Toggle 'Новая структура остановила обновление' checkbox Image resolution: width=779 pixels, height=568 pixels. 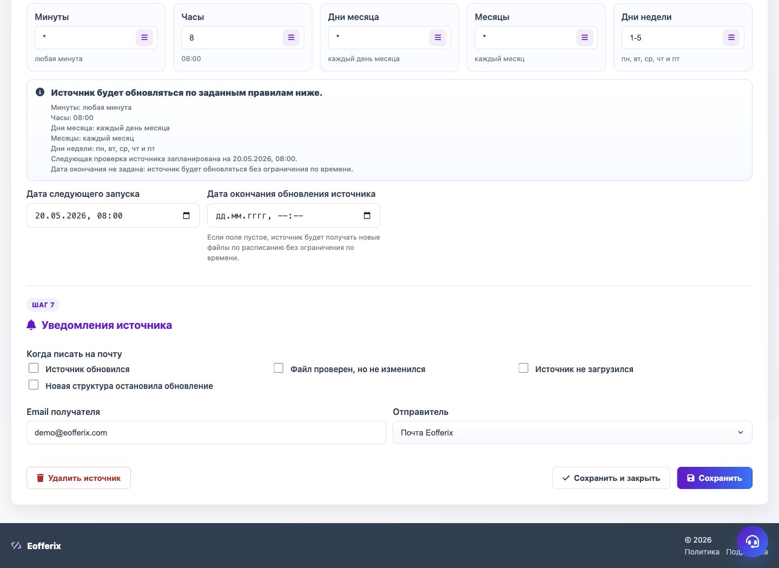(34, 385)
